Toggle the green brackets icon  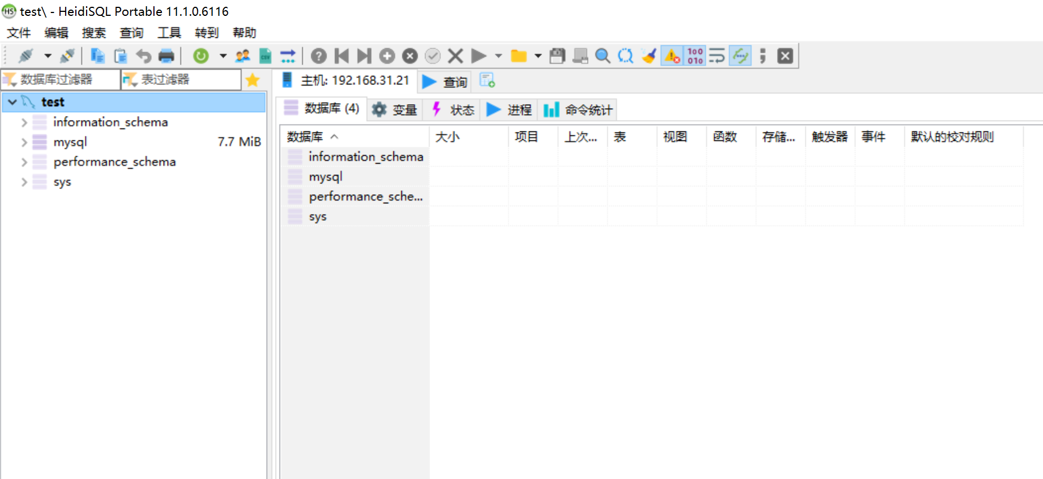pyautogui.click(x=740, y=55)
